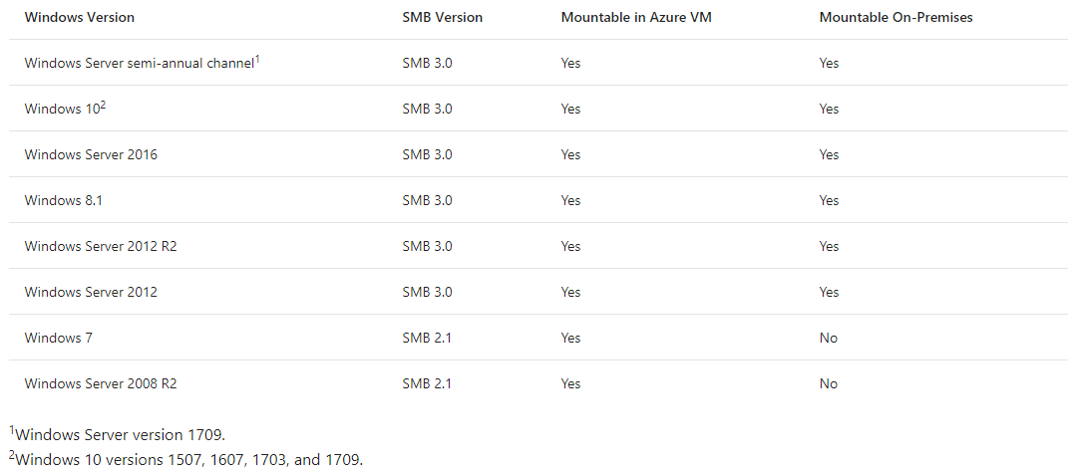The image size is (1075, 476).
Task: Click the Windows Server 2008 R2 cell
Action: coord(101,384)
